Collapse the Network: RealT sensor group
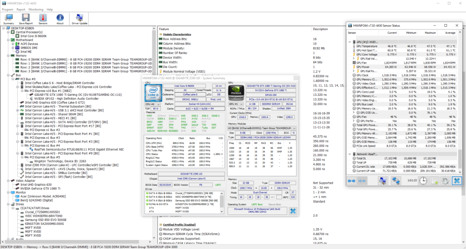The width and height of the screenshot is (466, 249). [350, 154]
